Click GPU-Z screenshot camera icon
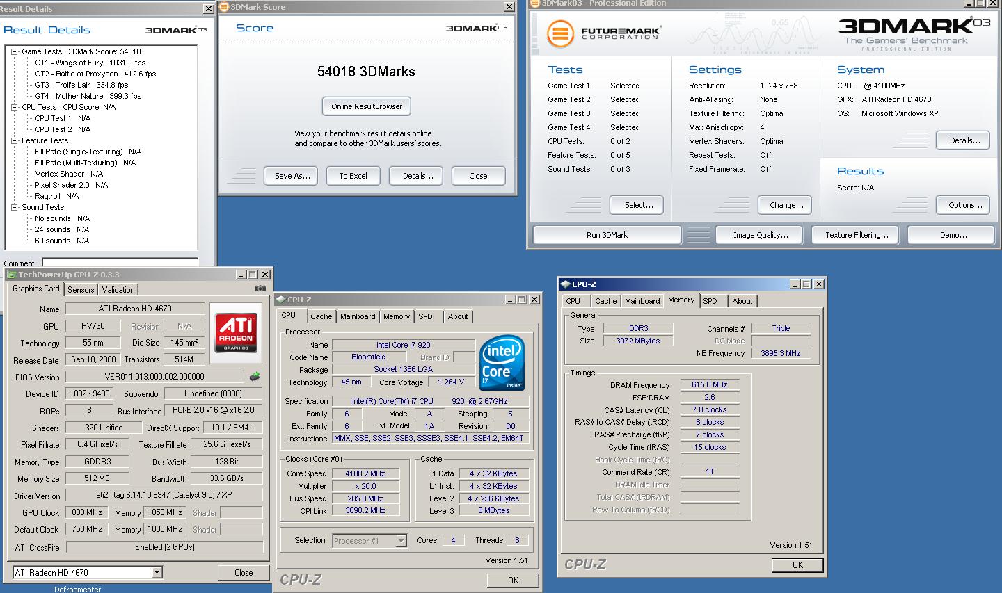 pyautogui.click(x=260, y=289)
